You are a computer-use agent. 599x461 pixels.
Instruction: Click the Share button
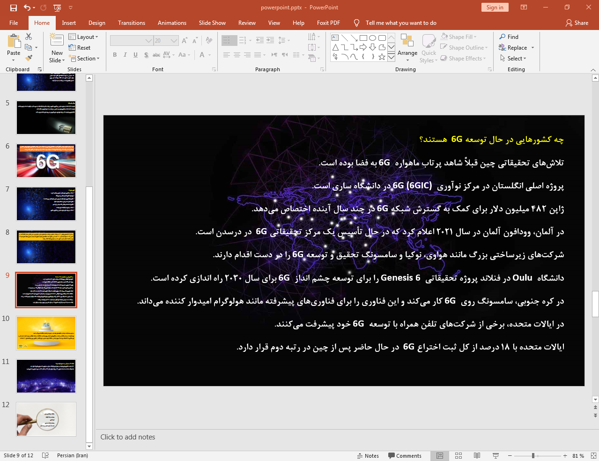[577, 23]
